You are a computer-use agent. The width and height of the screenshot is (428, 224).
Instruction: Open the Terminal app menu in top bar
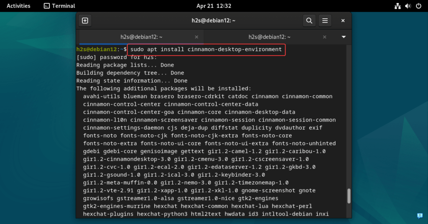(x=59, y=6)
